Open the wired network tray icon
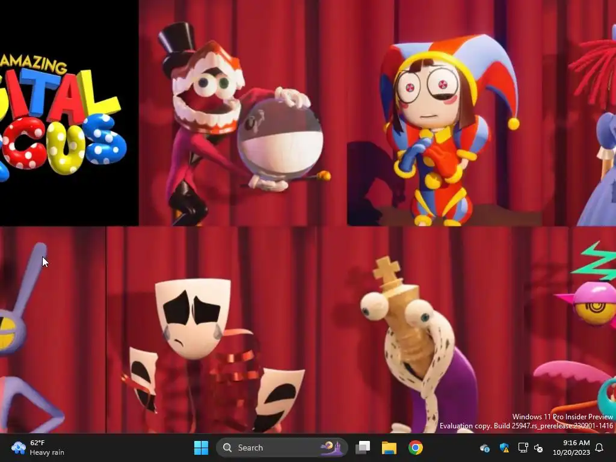The height and width of the screenshot is (462, 616). [523, 448]
